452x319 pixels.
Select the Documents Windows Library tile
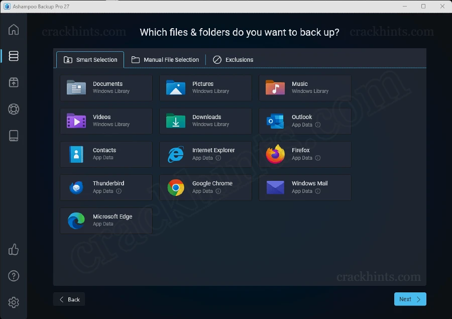pos(106,88)
